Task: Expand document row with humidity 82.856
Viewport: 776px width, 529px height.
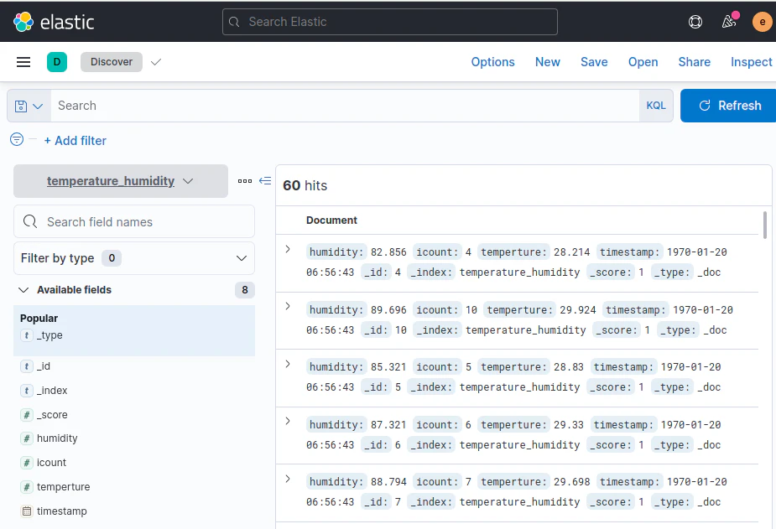Action: (288, 249)
